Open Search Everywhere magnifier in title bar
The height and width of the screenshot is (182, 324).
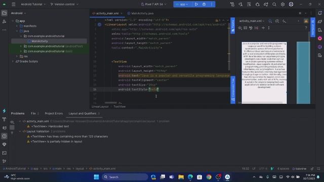pyautogui.click(x=274, y=4)
